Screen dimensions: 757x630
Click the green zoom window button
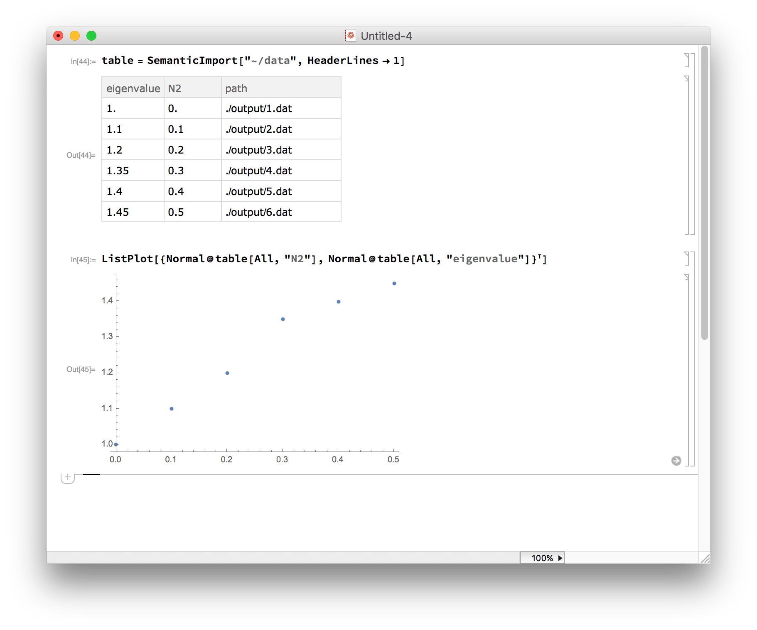pyautogui.click(x=91, y=36)
